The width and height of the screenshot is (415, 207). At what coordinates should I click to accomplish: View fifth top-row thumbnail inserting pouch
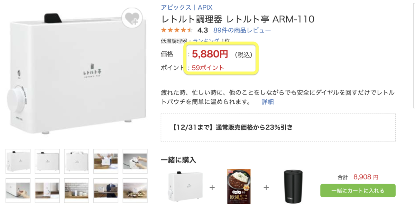point(135,161)
